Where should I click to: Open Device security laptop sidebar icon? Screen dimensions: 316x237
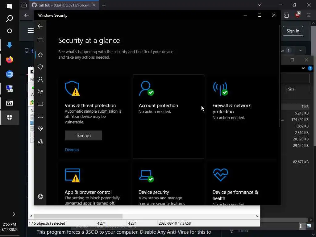click(40, 116)
